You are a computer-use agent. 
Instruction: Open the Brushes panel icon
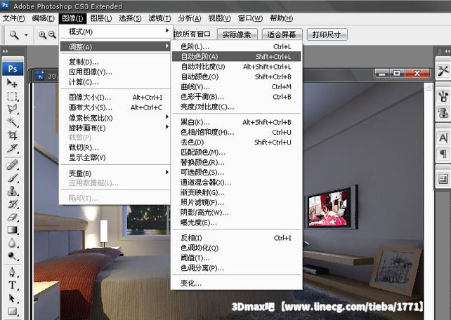tap(443, 96)
